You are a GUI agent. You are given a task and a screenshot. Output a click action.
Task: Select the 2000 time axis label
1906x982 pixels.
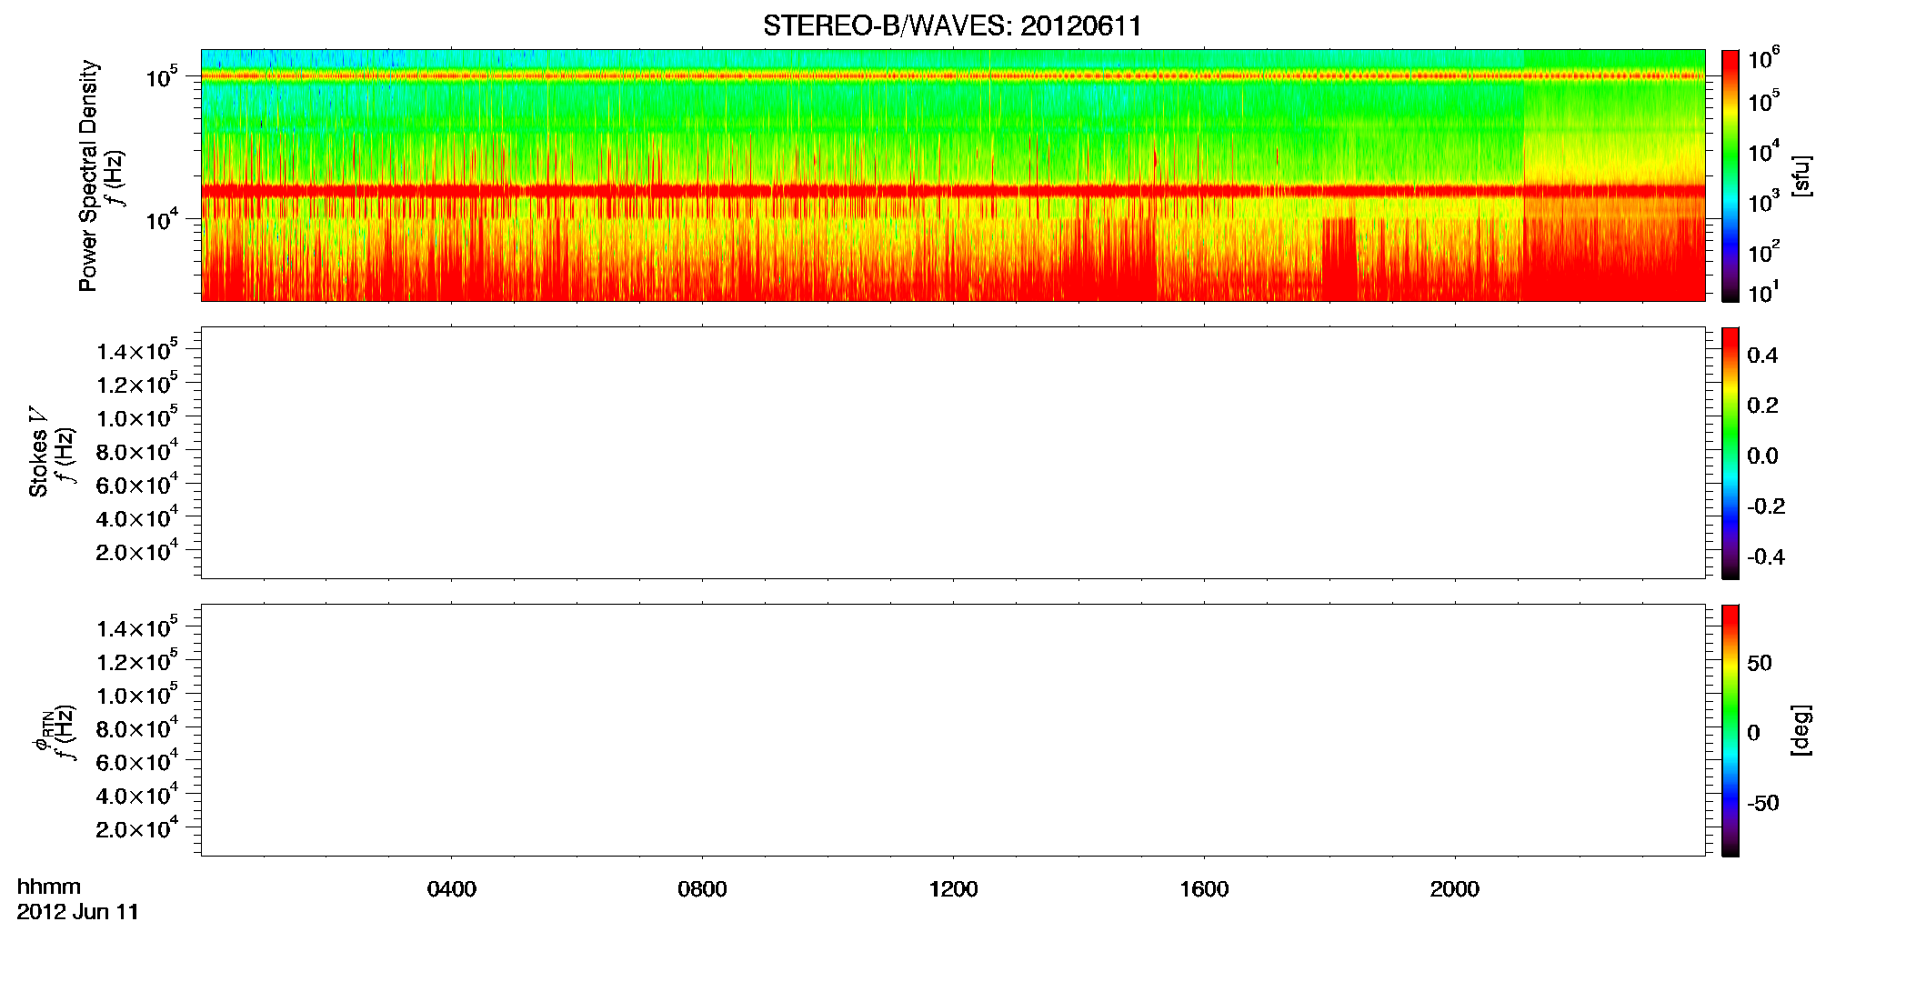tap(1454, 889)
